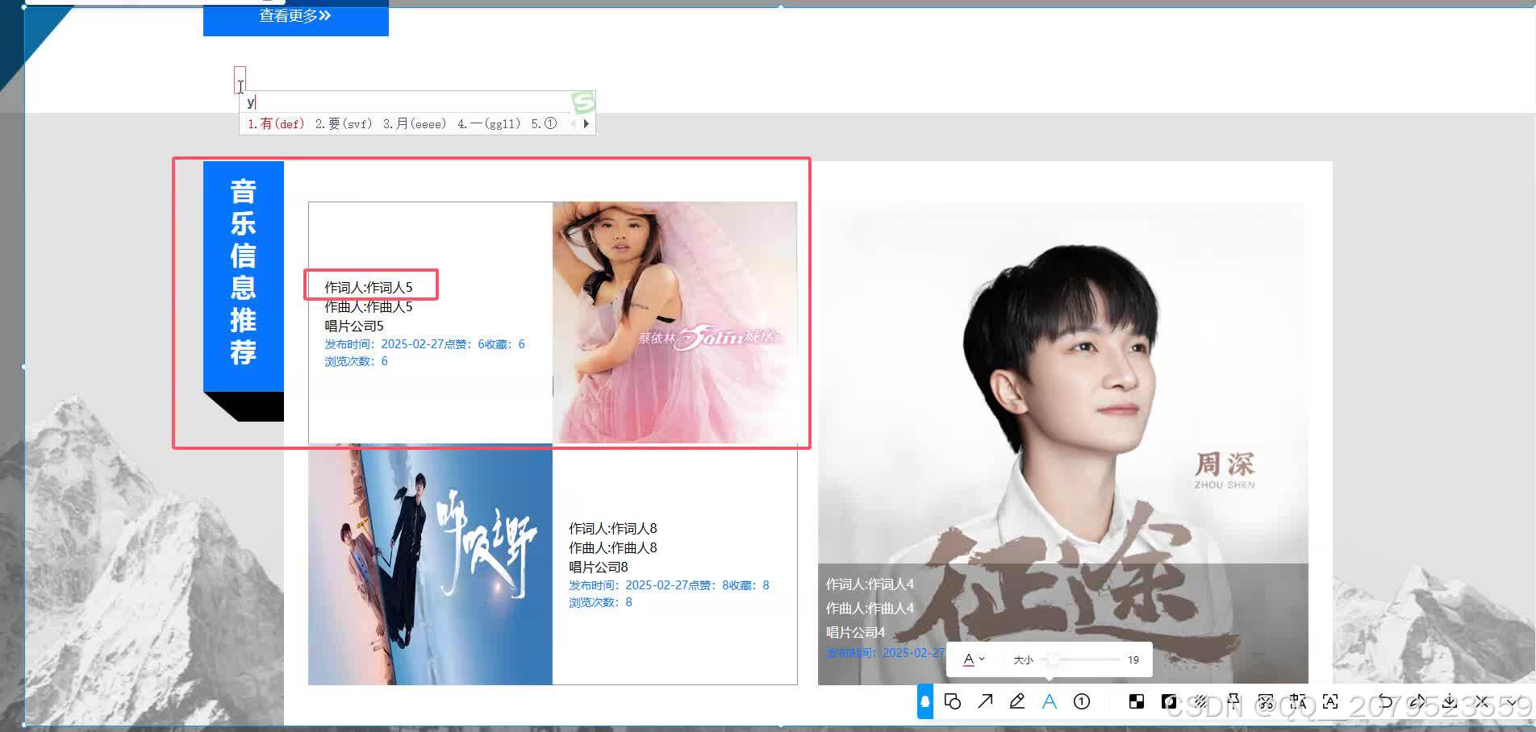Go to previous IME candidate page
This screenshot has width=1536, height=732.
[x=574, y=123]
